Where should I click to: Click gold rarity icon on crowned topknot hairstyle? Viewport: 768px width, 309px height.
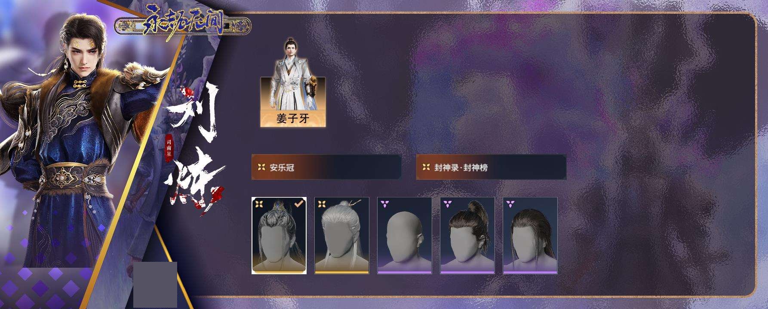click(x=259, y=204)
